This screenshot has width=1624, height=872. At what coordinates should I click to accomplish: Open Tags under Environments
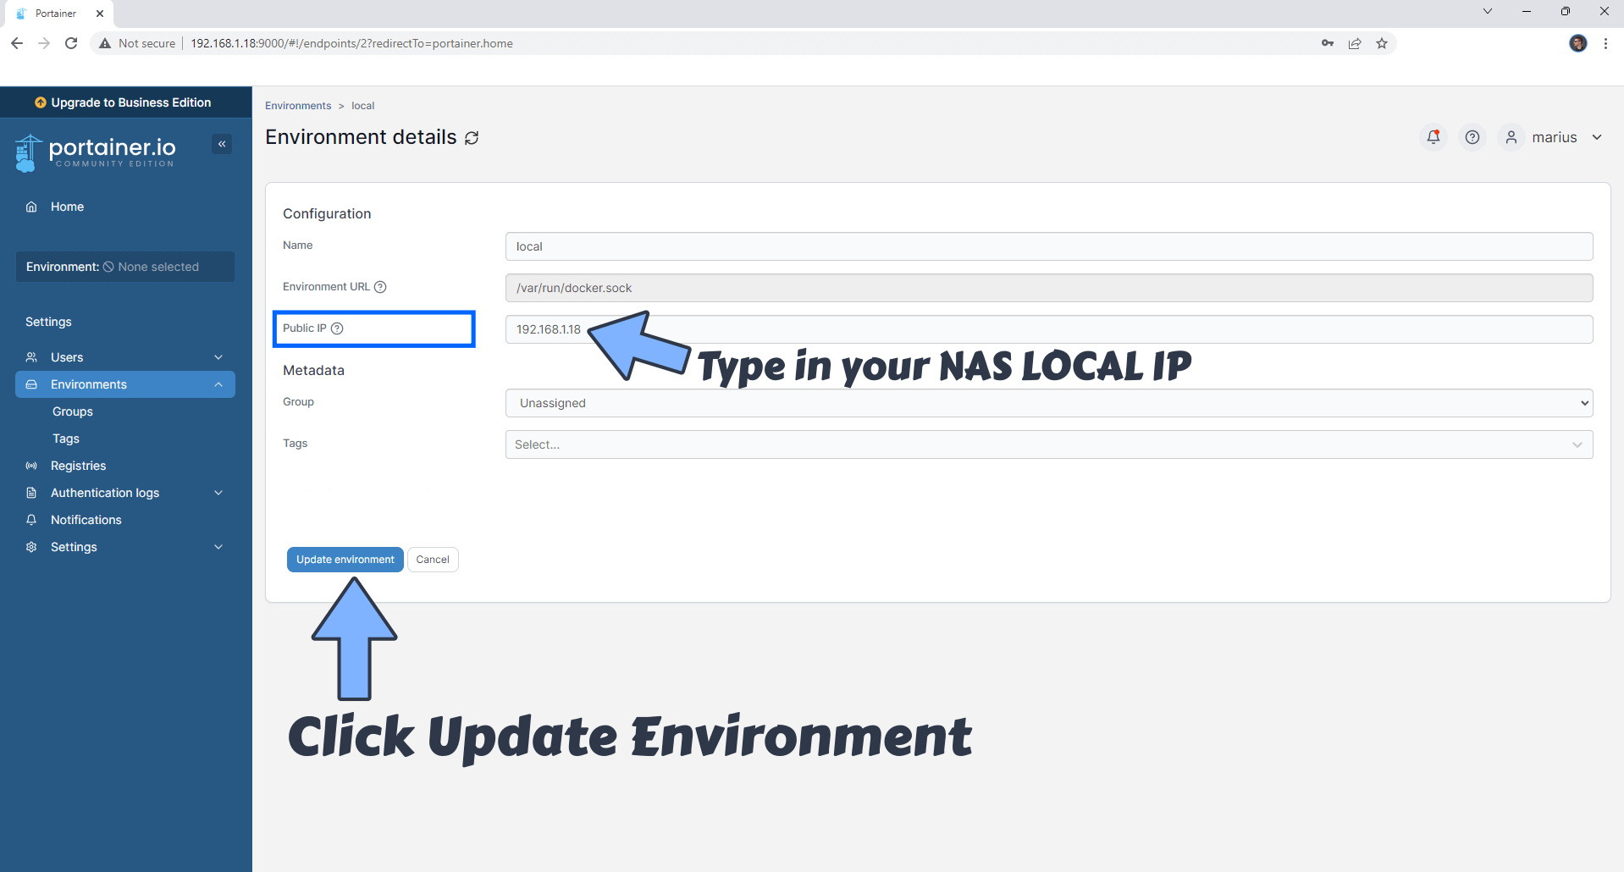tap(66, 439)
